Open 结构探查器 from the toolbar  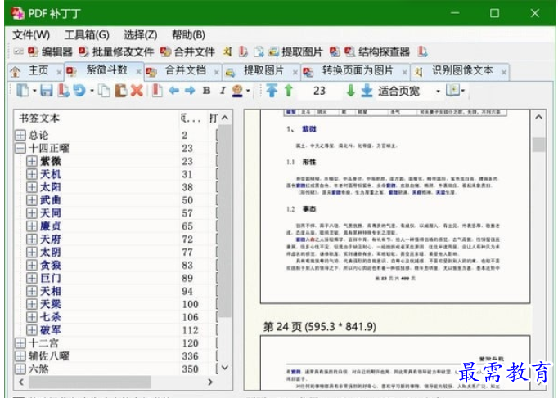[377, 52]
